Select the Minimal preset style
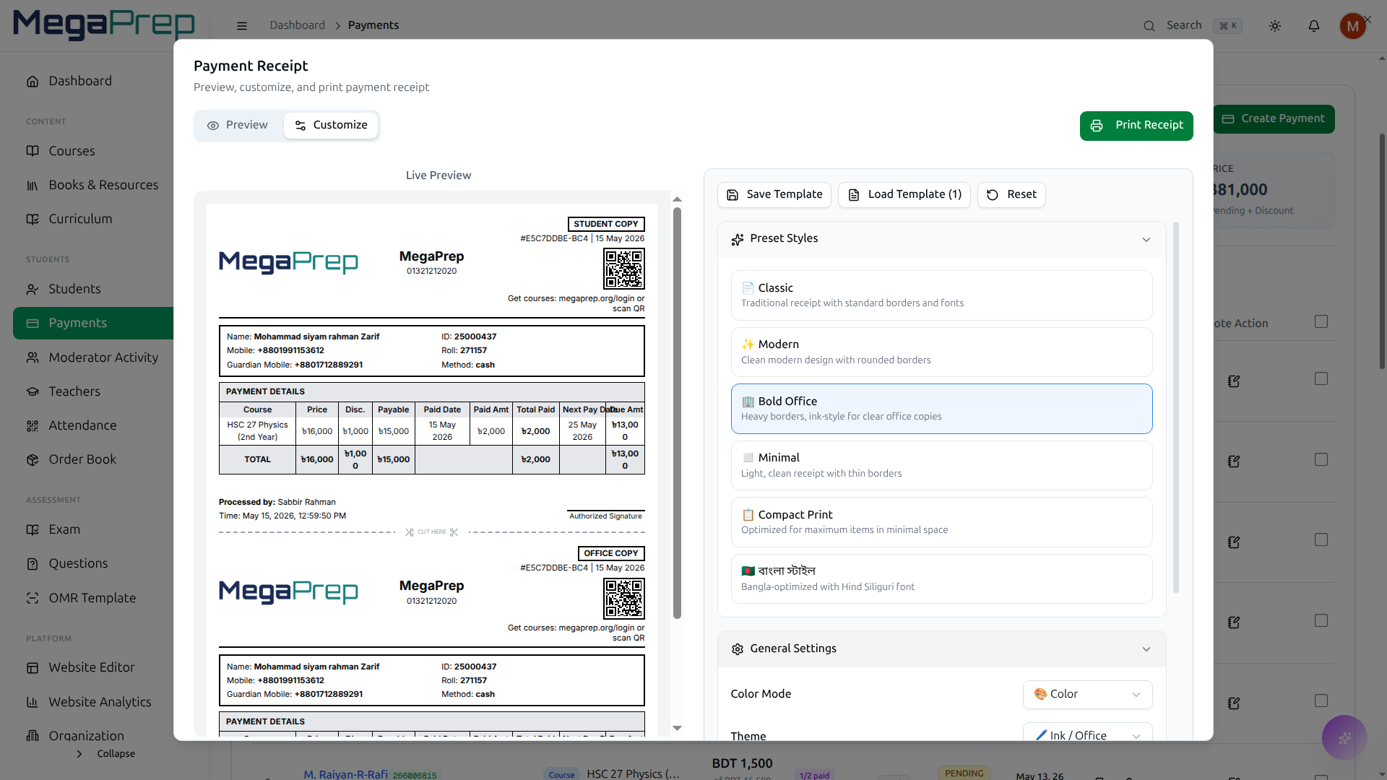This screenshot has height=780, width=1387. (x=941, y=466)
